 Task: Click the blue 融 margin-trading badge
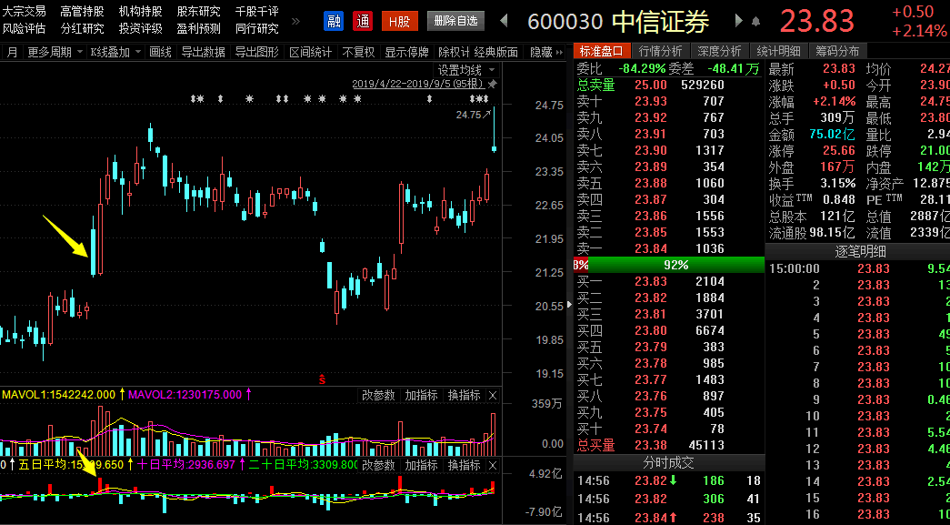[x=334, y=21]
